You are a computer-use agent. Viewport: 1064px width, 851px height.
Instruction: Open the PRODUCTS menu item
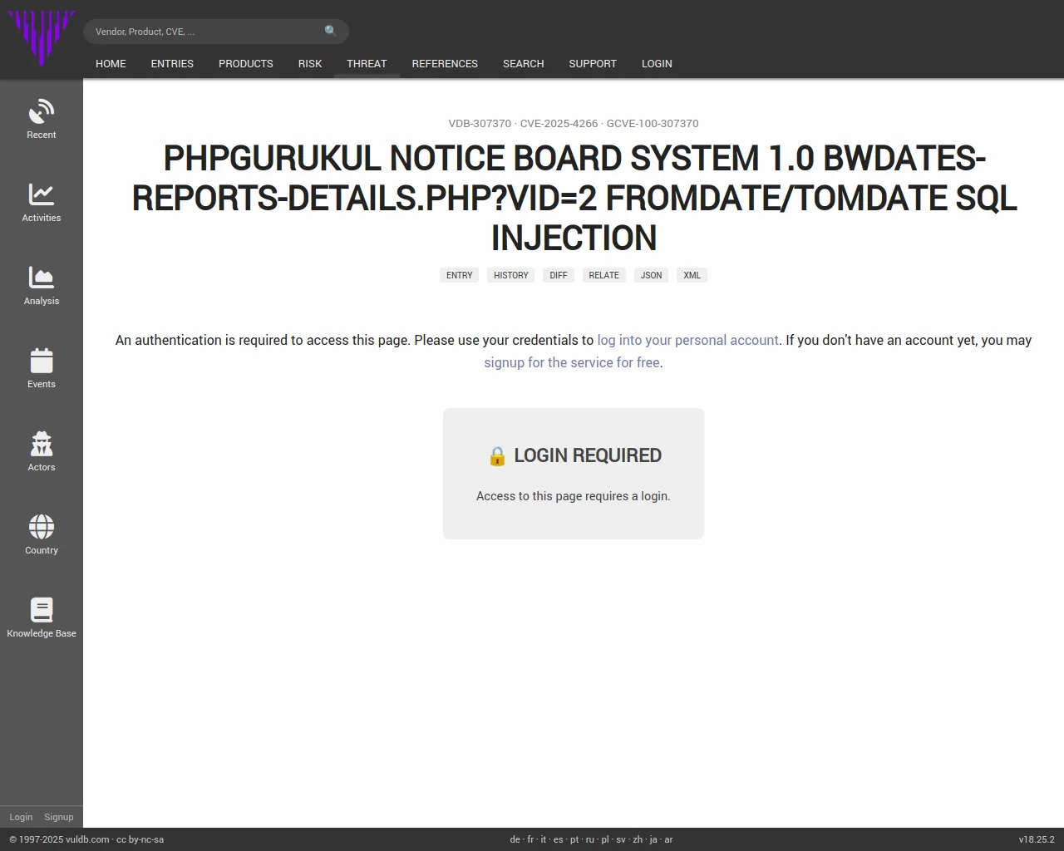point(246,63)
